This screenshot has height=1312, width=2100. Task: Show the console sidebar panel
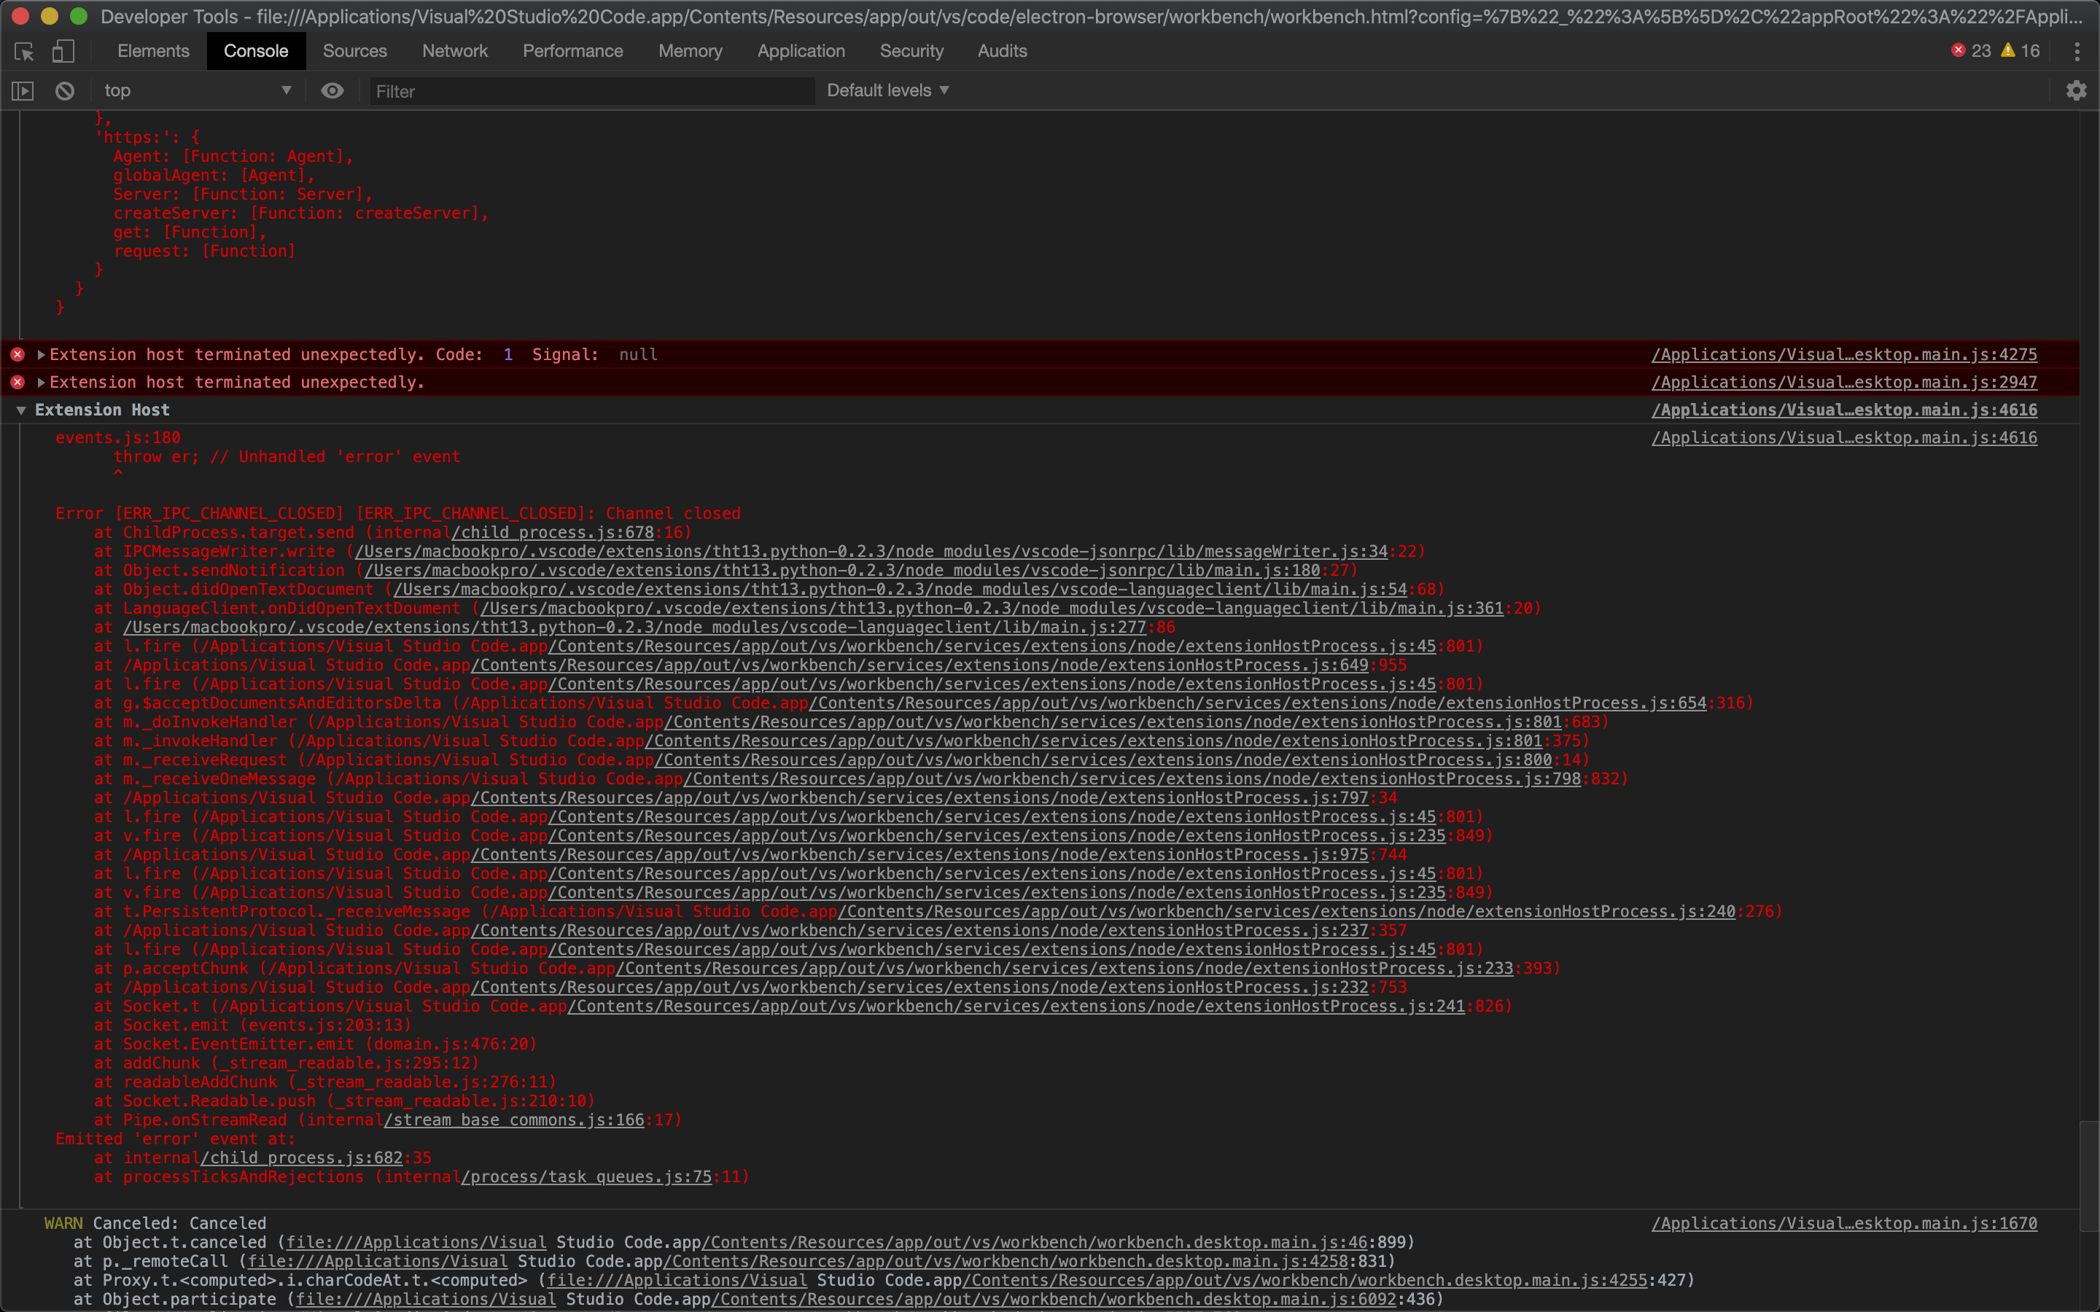coord(22,90)
